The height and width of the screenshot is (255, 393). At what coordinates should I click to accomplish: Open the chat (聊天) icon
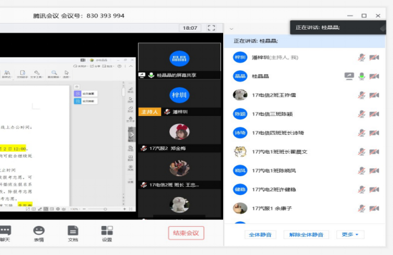click(5, 233)
